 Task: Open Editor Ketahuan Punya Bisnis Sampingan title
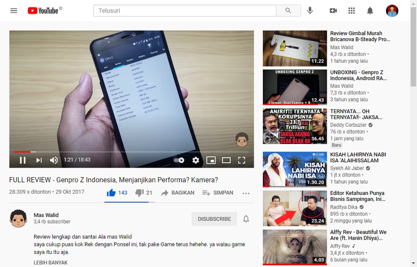(x=357, y=196)
